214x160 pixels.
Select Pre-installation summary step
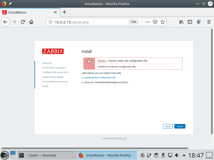click(x=55, y=82)
